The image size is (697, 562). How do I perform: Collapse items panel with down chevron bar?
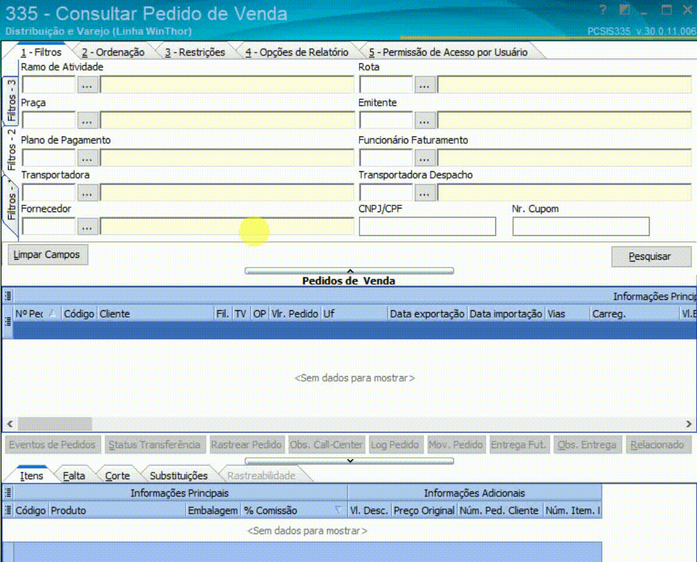(x=349, y=461)
